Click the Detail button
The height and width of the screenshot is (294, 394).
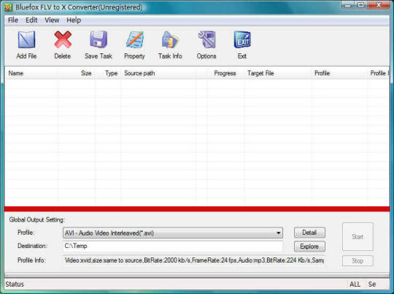pos(309,233)
